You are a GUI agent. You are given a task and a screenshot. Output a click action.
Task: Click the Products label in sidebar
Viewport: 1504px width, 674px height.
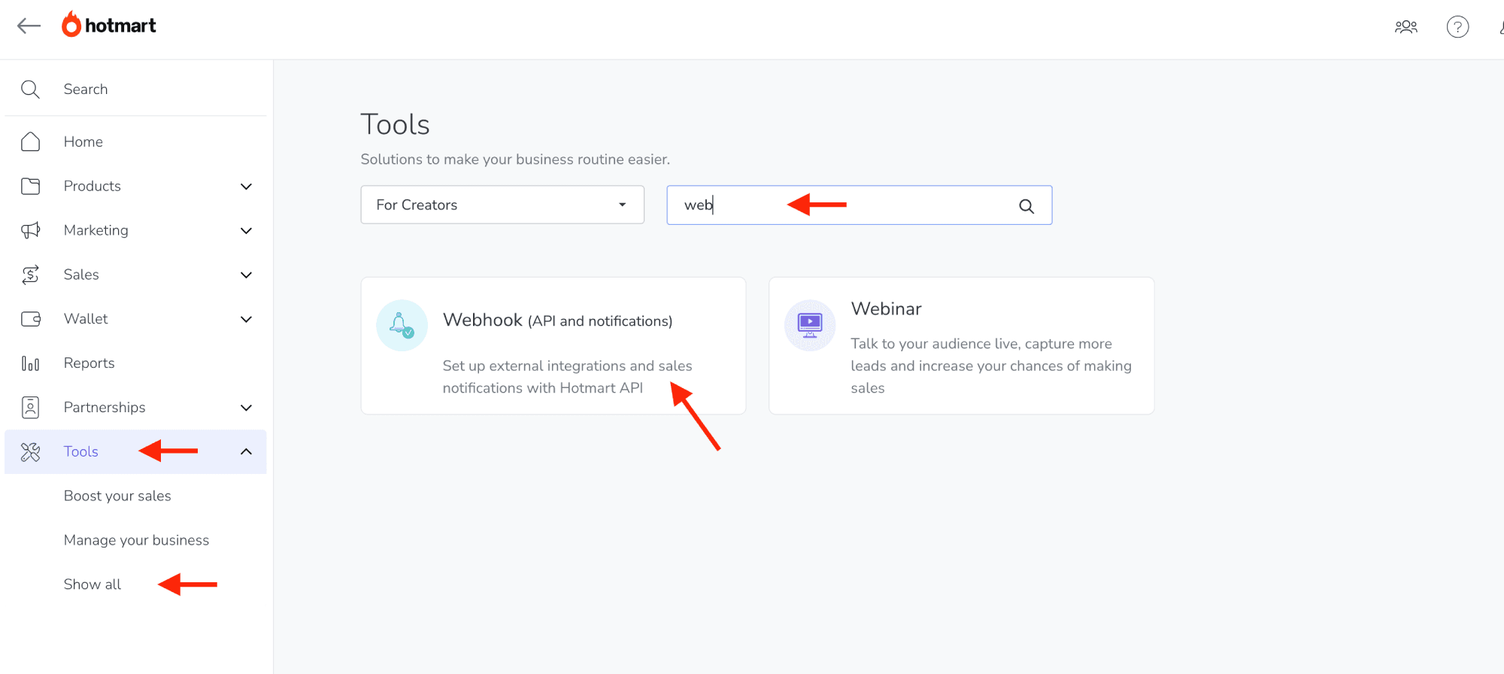tap(92, 186)
